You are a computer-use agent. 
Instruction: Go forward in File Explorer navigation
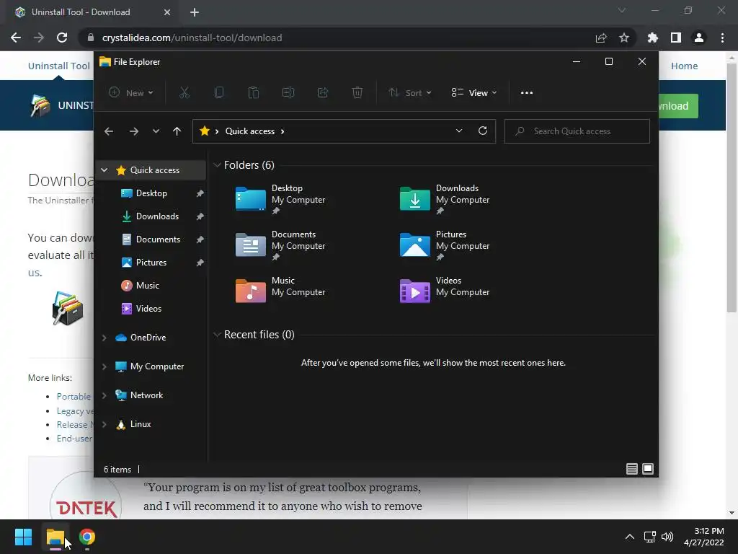point(133,131)
